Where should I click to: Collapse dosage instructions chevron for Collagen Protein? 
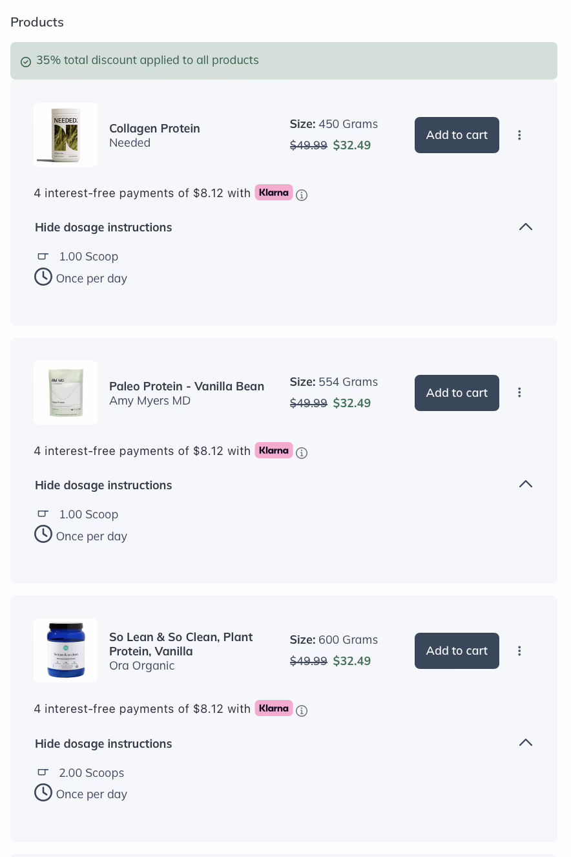click(526, 227)
